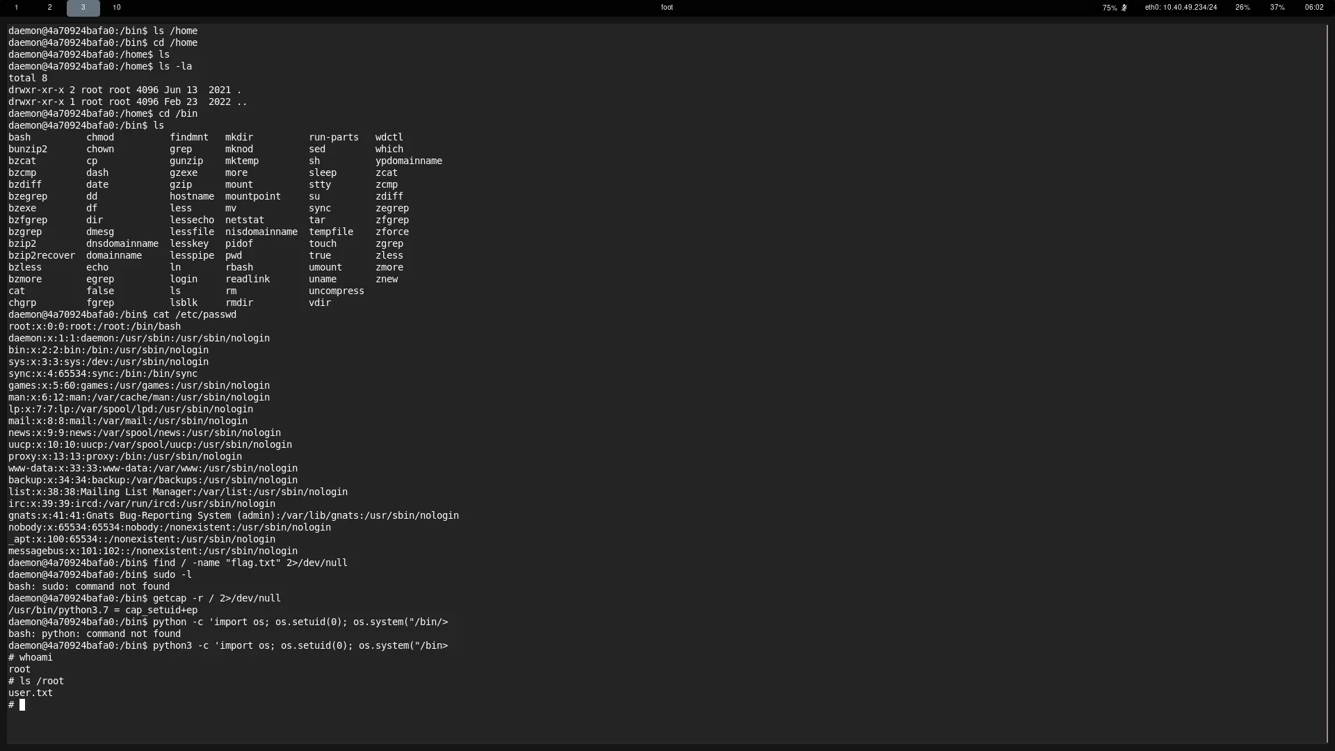
Task: Click the 'gnats' Bug-Reporting System passwd line
Action: pos(234,515)
